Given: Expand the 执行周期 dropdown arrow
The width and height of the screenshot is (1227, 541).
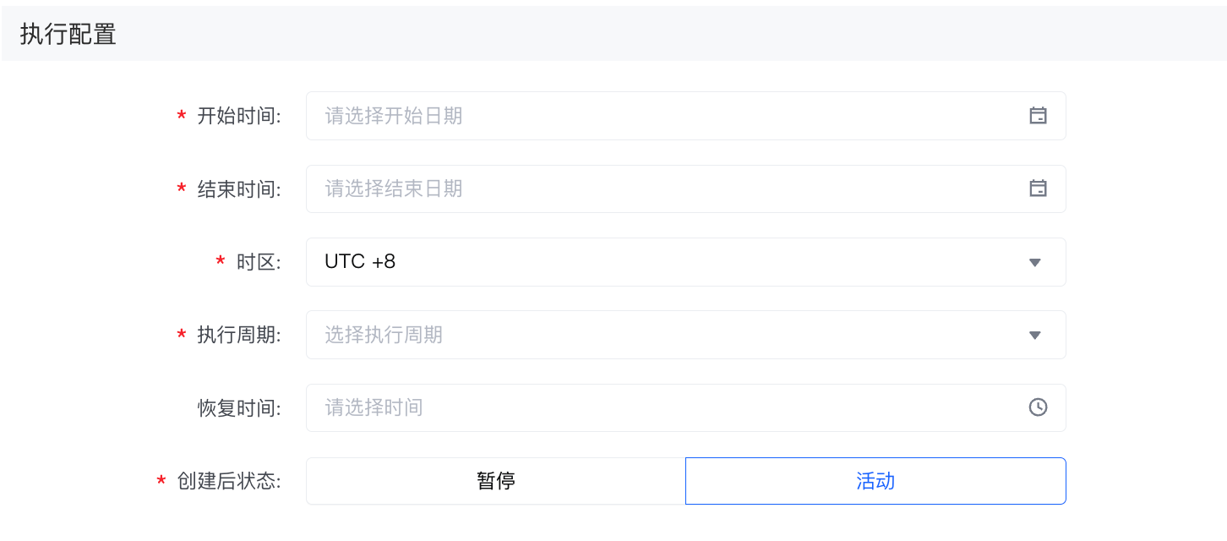Looking at the screenshot, I should pyautogui.click(x=1034, y=335).
